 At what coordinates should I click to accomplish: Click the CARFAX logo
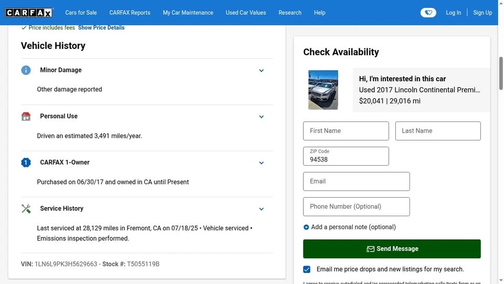tap(29, 13)
